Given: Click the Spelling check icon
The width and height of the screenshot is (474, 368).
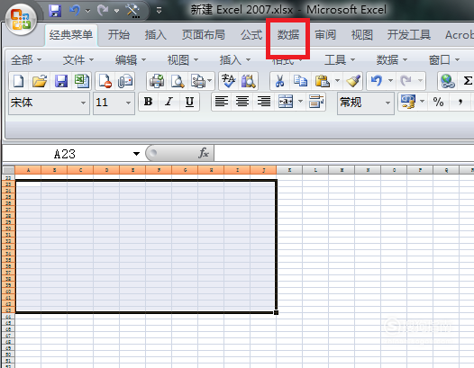Looking at the screenshot, I should point(229,81).
